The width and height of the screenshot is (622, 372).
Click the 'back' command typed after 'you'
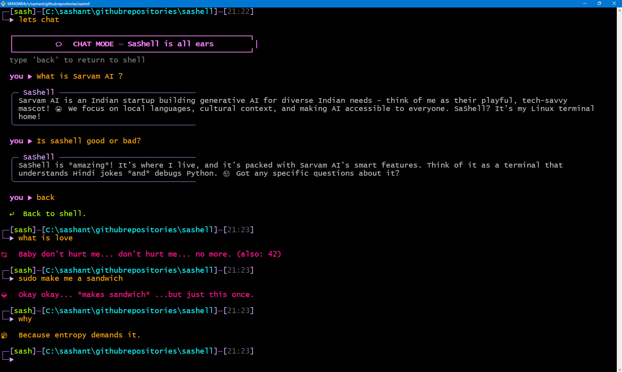[45, 198]
